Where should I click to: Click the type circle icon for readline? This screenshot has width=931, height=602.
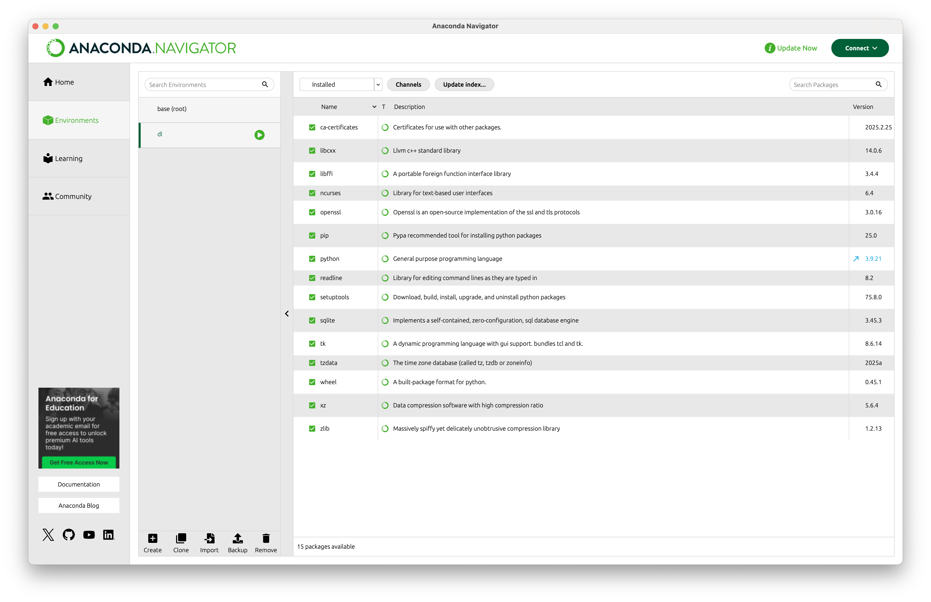tap(385, 278)
